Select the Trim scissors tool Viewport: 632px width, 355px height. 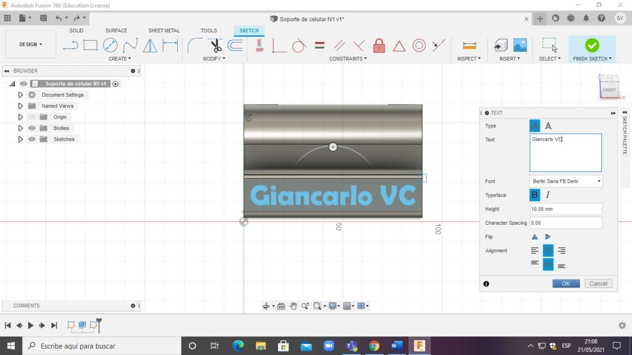click(216, 45)
